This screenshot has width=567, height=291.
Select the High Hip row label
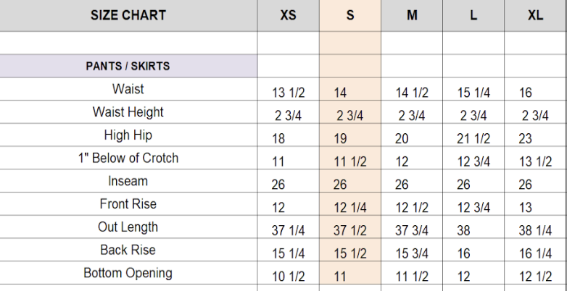pyautogui.click(x=128, y=135)
